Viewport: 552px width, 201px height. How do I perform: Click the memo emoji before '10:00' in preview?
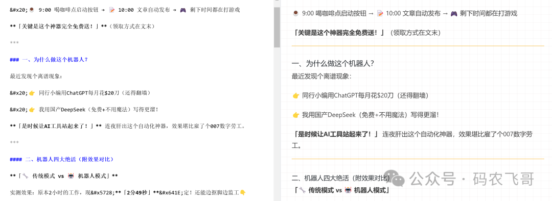pos(380,13)
